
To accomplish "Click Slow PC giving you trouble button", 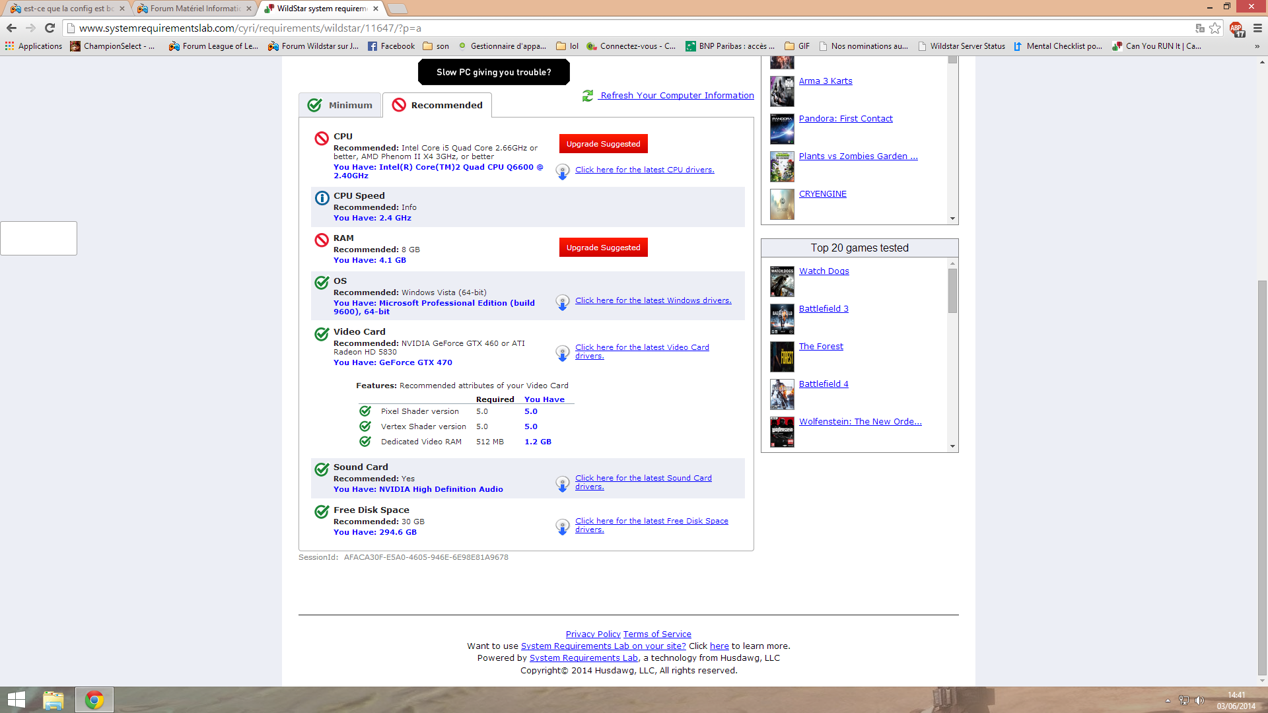I will [x=493, y=72].
